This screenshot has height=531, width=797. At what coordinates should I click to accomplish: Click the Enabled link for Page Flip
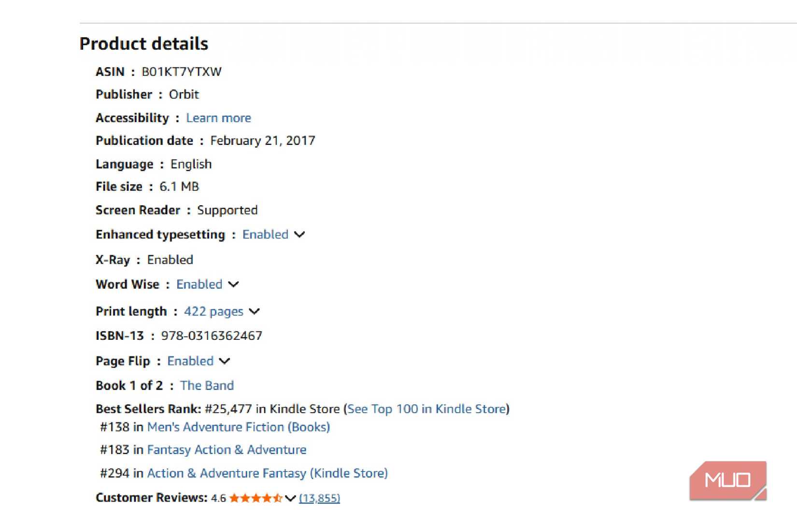click(x=190, y=361)
